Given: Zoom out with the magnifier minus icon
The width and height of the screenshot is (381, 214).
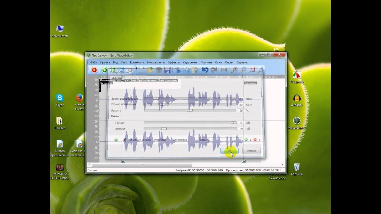Looking at the screenshot, I should tap(243, 70).
